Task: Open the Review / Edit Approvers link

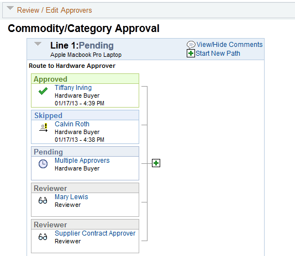Action: point(54,10)
